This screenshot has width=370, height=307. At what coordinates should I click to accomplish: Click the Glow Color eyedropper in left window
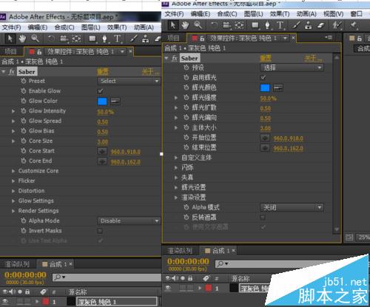tap(115, 101)
